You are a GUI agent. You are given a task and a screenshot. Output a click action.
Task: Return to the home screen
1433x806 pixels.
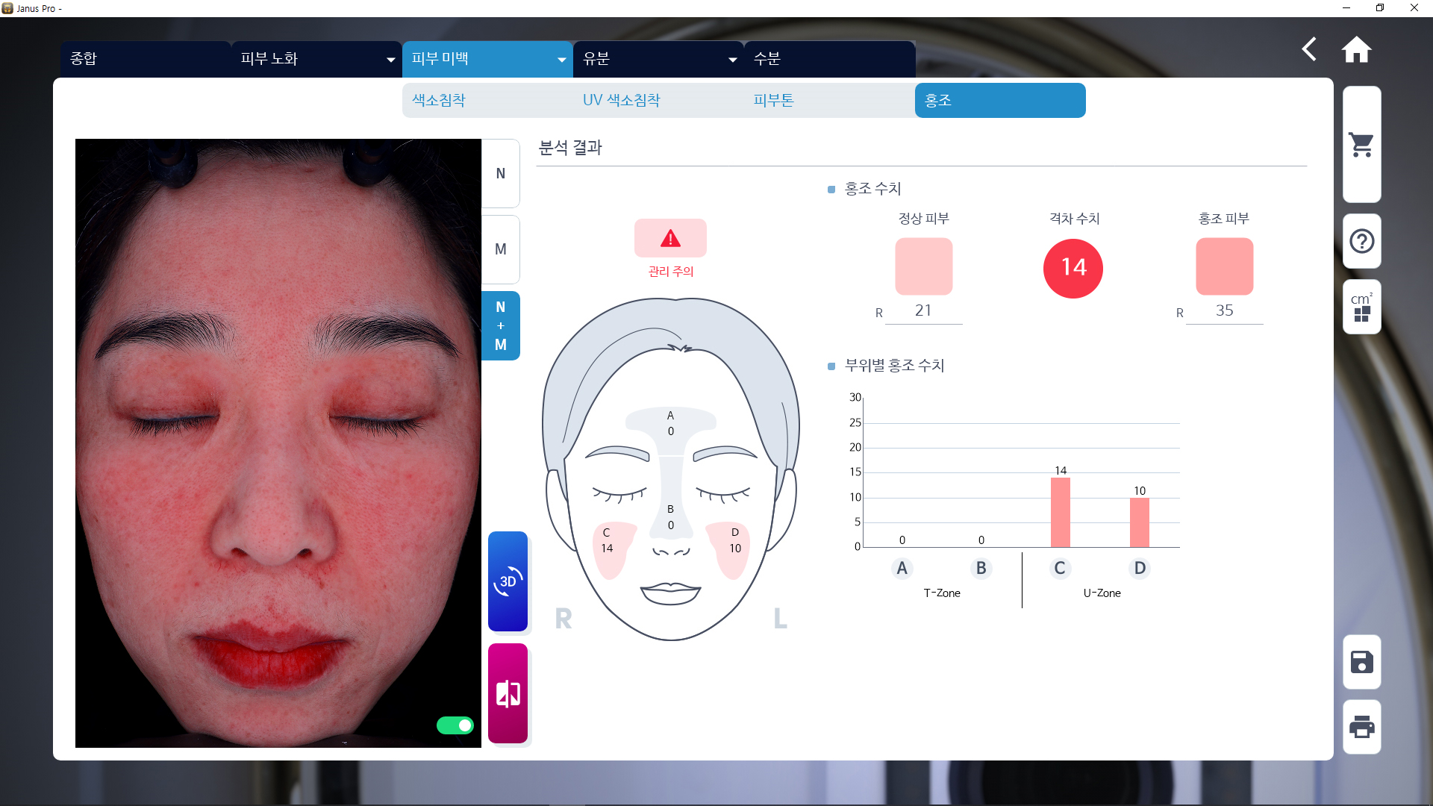tap(1356, 49)
